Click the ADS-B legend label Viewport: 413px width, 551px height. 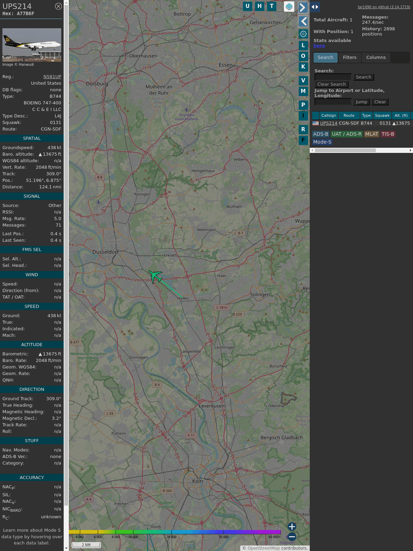321,134
